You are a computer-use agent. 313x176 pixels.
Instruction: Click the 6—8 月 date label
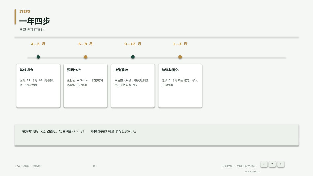click(x=86, y=44)
